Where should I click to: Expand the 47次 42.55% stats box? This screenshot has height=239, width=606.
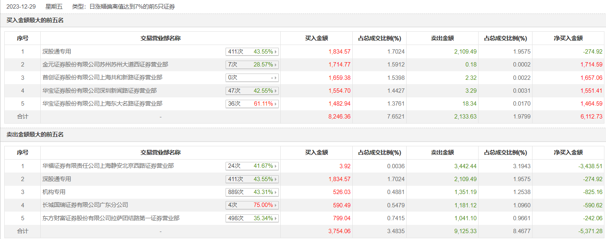252,91
